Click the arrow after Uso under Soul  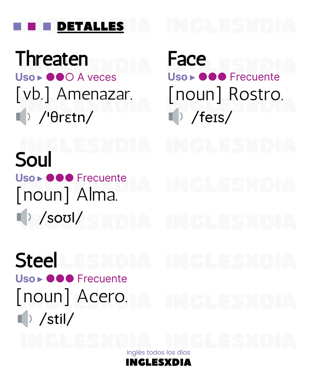pyautogui.click(x=40, y=179)
